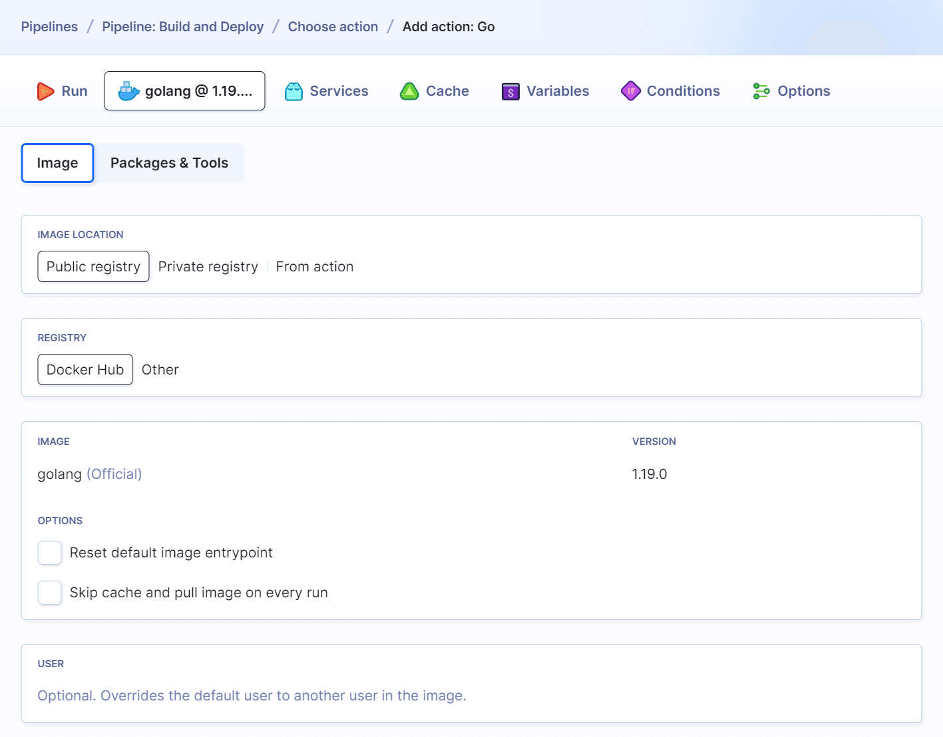
Task: Return to Choose action breadcrumb
Action: point(333,27)
